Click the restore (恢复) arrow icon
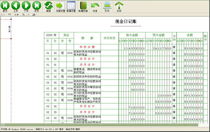The height and width of the screenshot is (132, 210). click(x=95, y=6)
